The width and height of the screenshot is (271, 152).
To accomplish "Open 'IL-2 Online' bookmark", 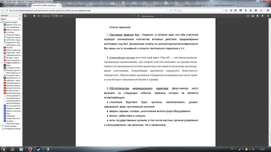I will pyautogui.click(x=9, y=32).
